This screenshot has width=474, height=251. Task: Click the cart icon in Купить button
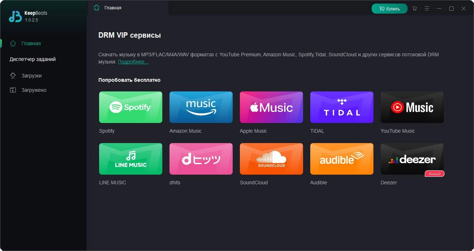(382, 9)
